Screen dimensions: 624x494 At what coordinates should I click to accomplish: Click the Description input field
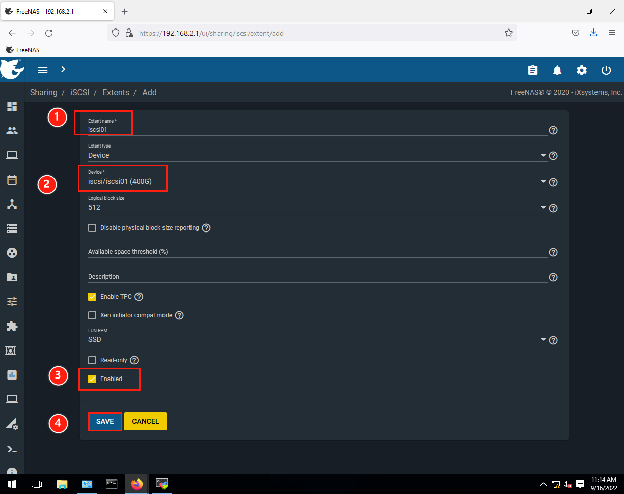[318, 277]
